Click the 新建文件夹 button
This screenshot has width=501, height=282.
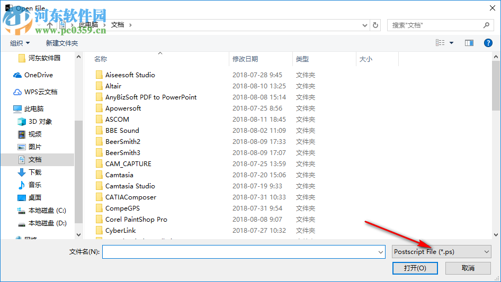click(61, 43)
